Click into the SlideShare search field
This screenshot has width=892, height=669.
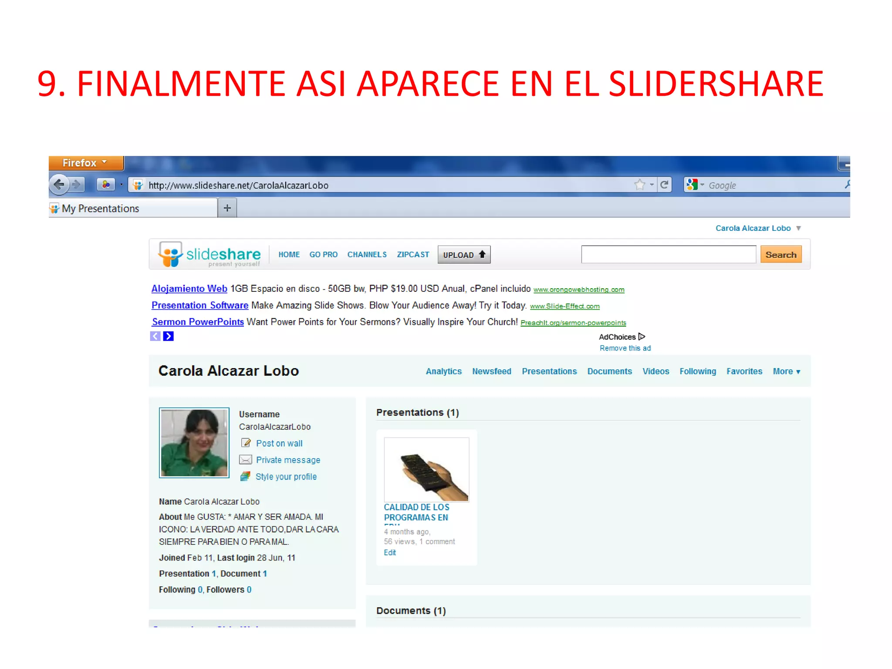click(x=669, y=254)
